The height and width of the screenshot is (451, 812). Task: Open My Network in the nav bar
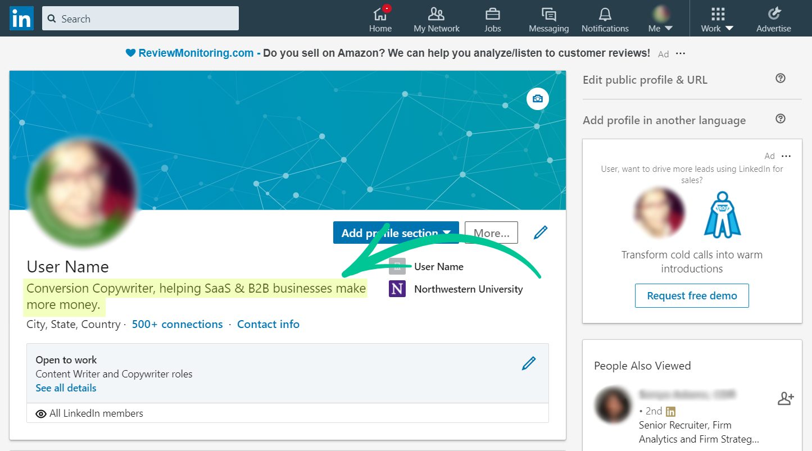tap(437, 19)
